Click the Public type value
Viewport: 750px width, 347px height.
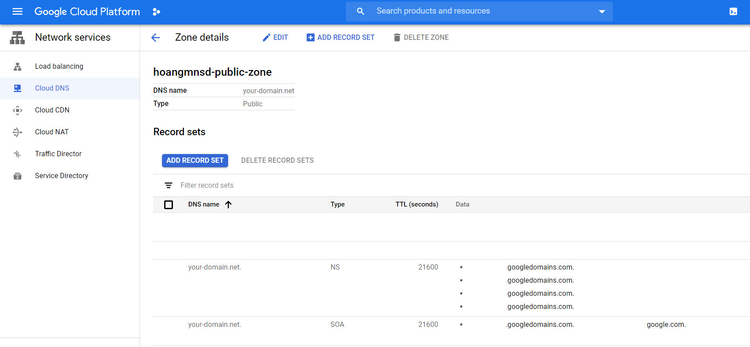coord(253,104)
